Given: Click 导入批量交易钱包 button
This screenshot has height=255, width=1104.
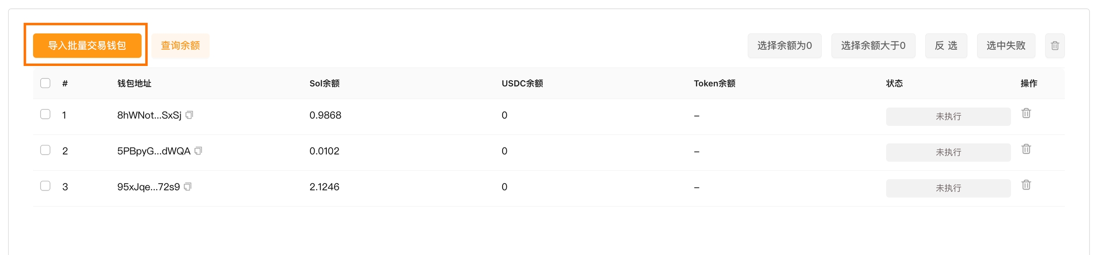Looking at the screenshot, I should [87, 45].
